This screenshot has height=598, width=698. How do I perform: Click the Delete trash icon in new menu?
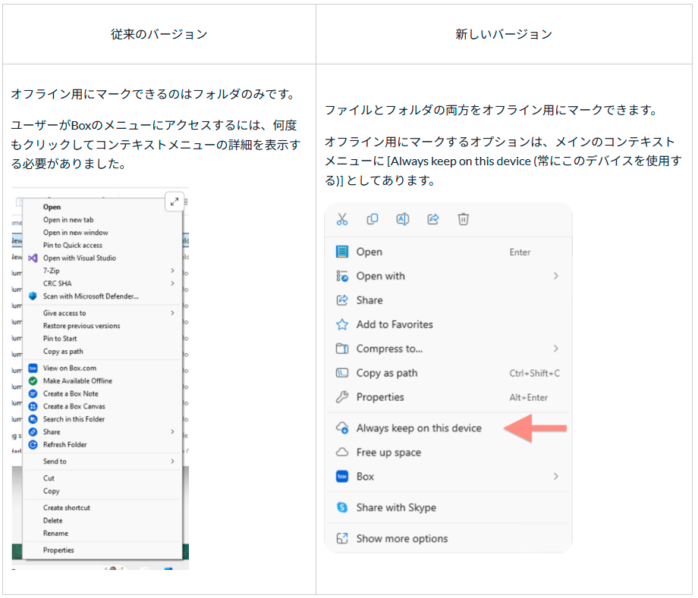[x=463, y=219]
